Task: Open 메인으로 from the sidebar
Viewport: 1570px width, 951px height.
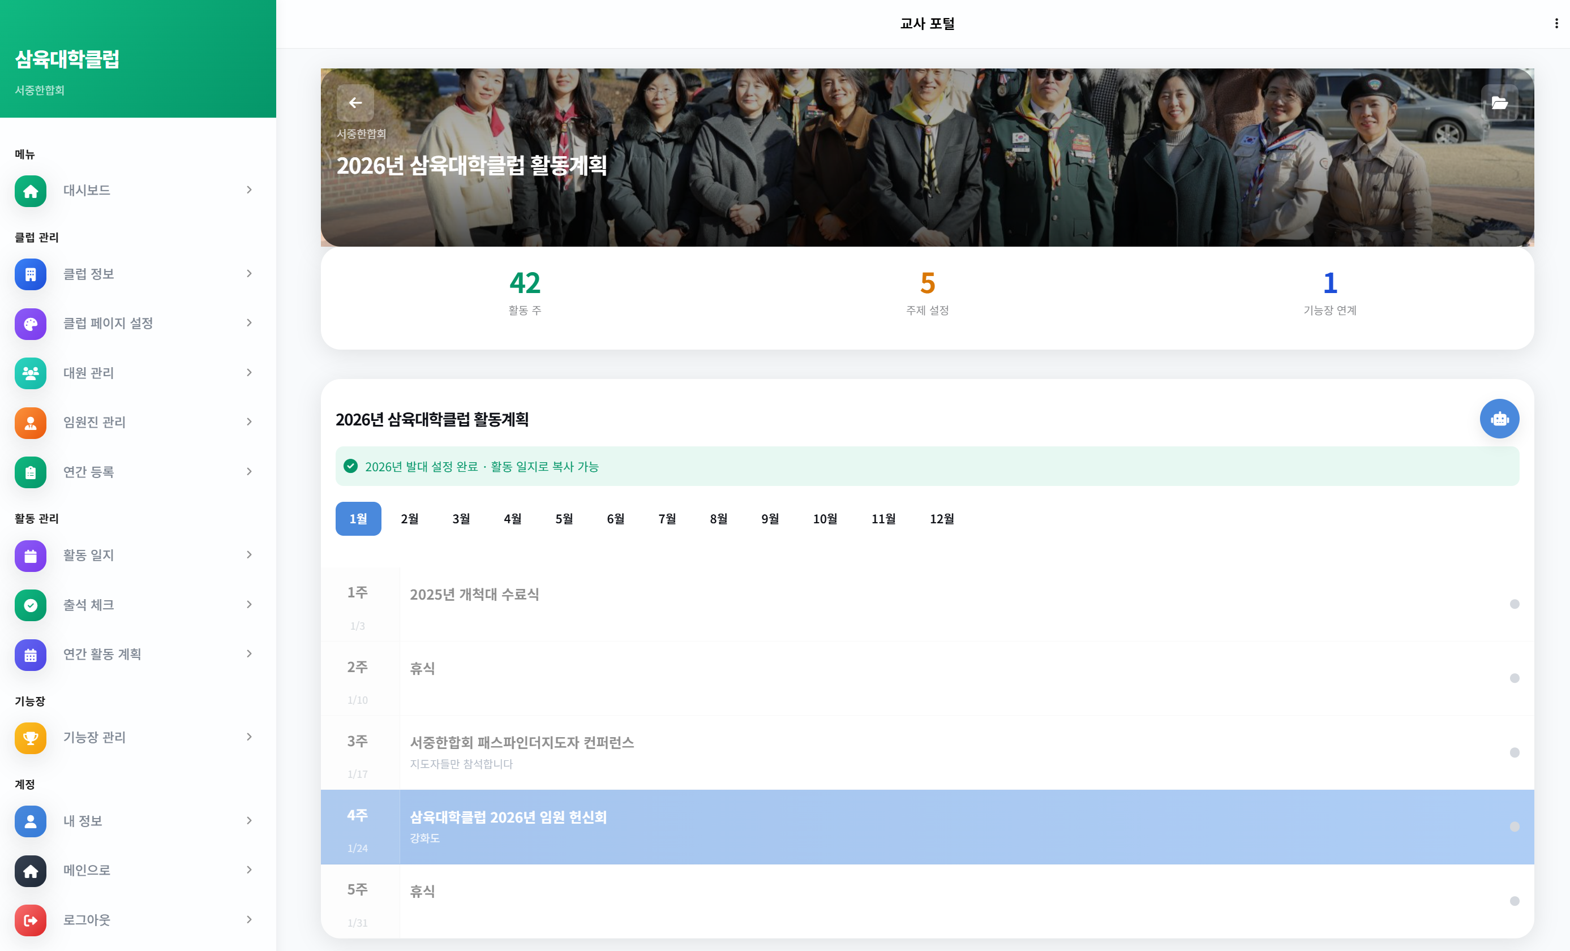Action: click(x=87, y=870)
